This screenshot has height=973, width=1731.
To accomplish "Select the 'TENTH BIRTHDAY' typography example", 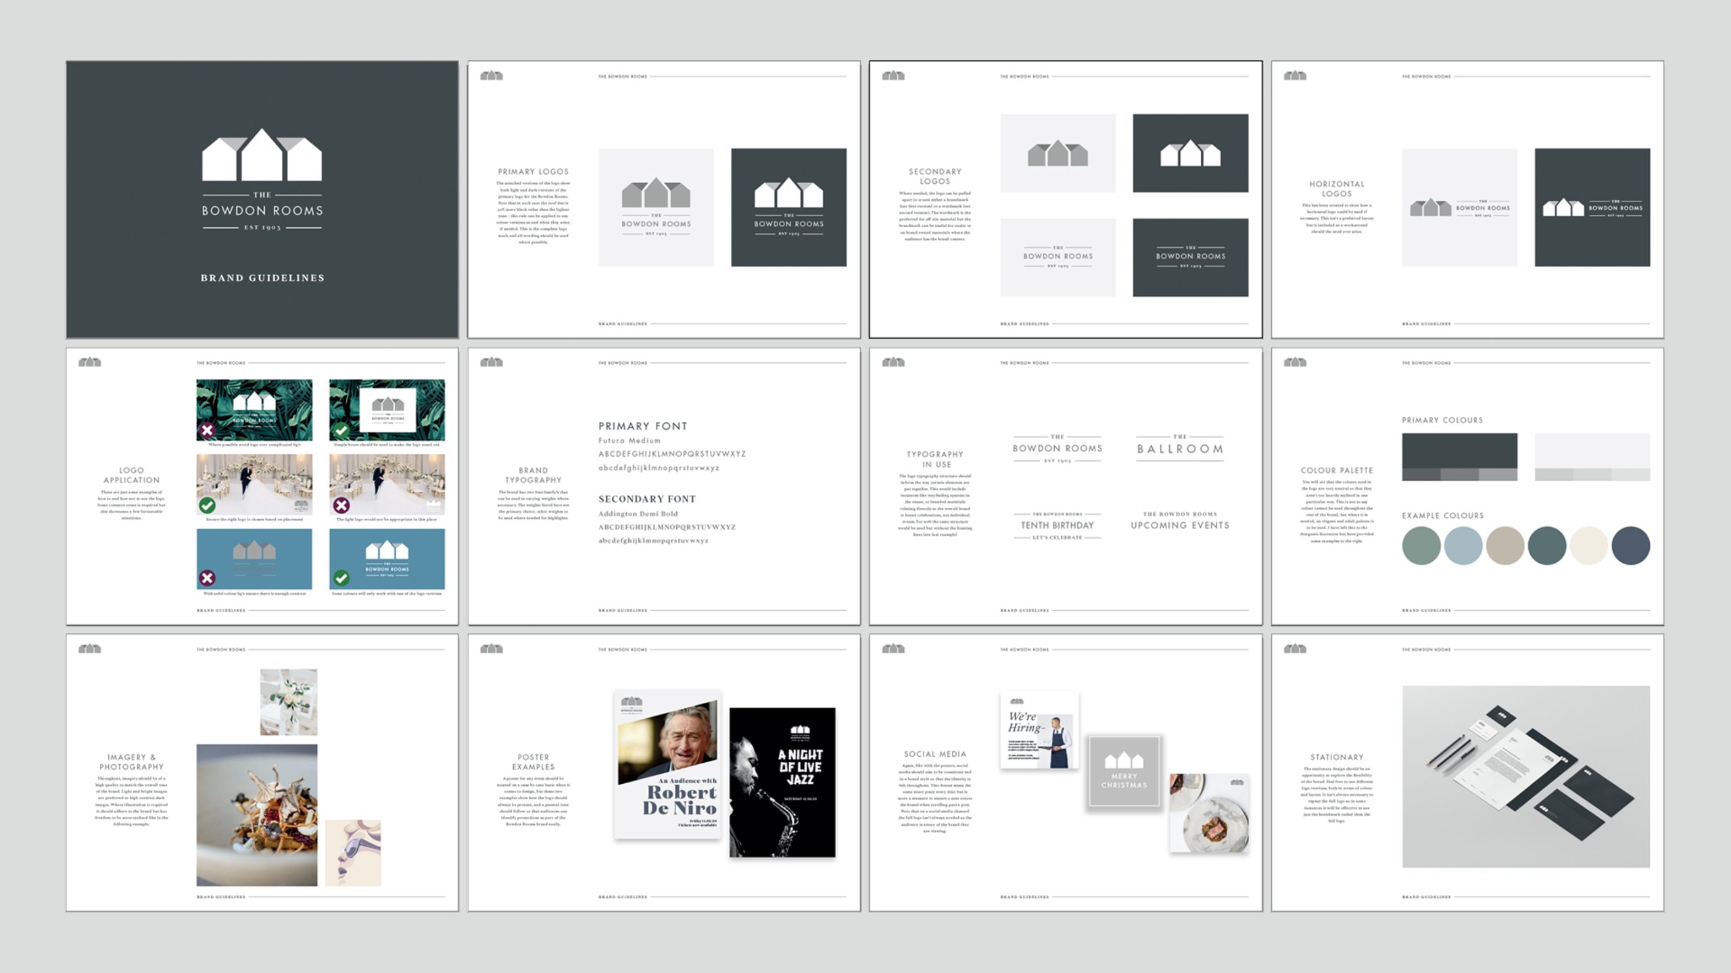I will point(1058,526).
